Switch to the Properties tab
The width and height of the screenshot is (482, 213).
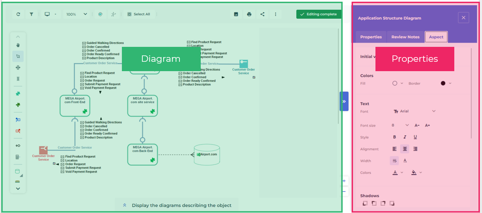coord(371,37)
